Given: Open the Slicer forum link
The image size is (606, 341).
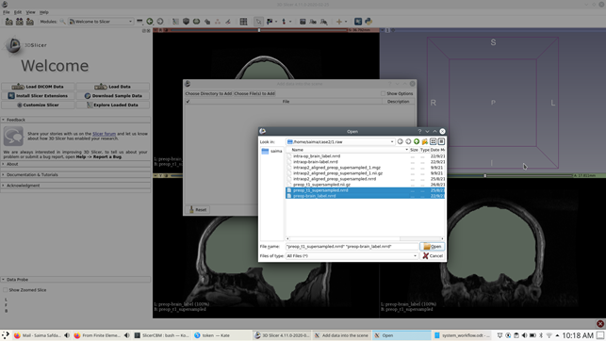Looking at the screenshot, I should 104,134.
